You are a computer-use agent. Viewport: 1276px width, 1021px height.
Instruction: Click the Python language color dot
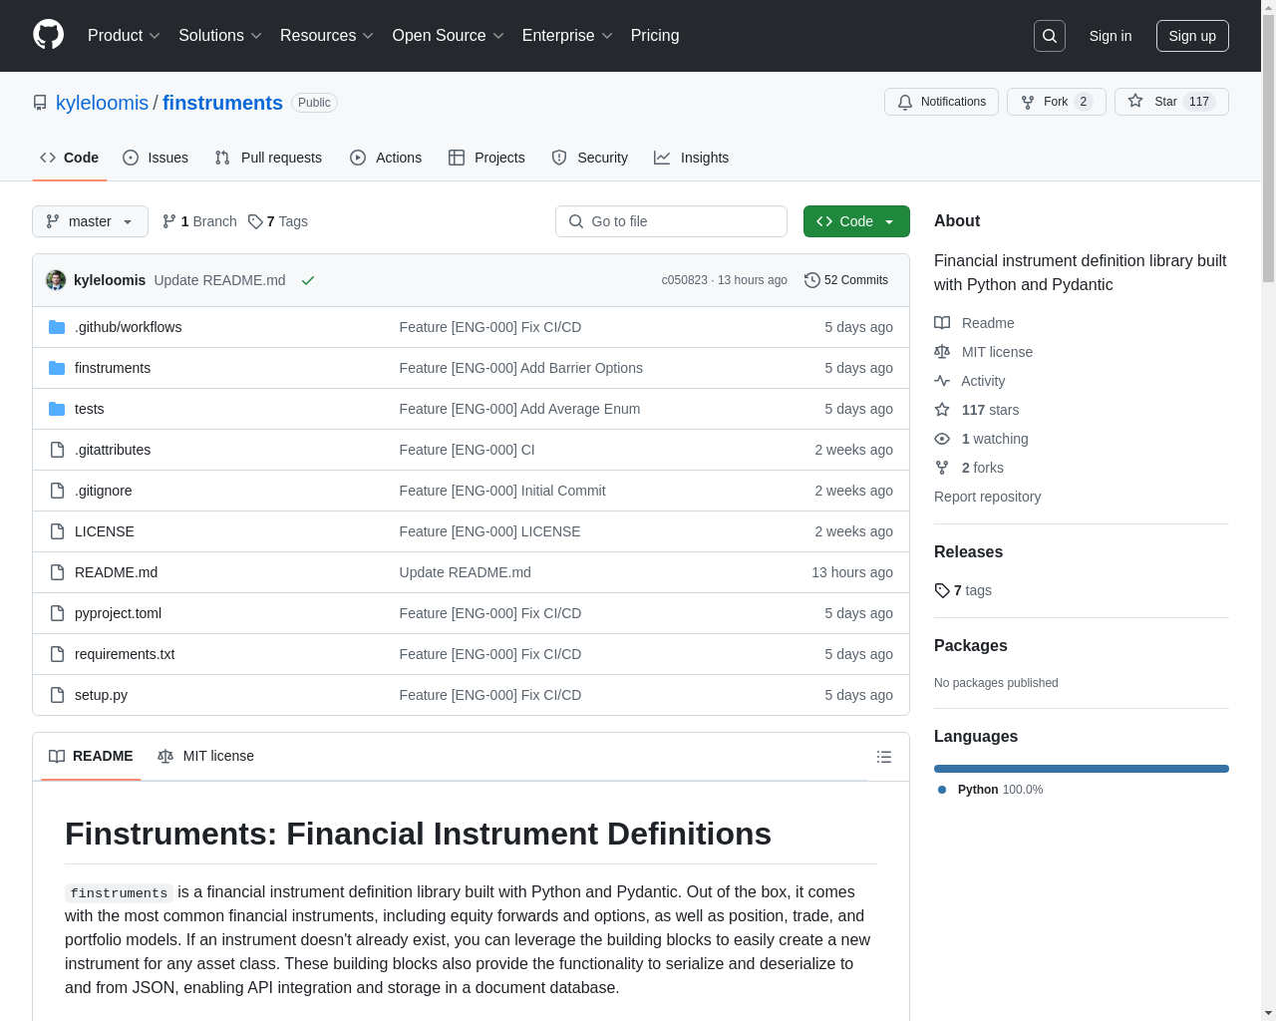pos(942,790)
